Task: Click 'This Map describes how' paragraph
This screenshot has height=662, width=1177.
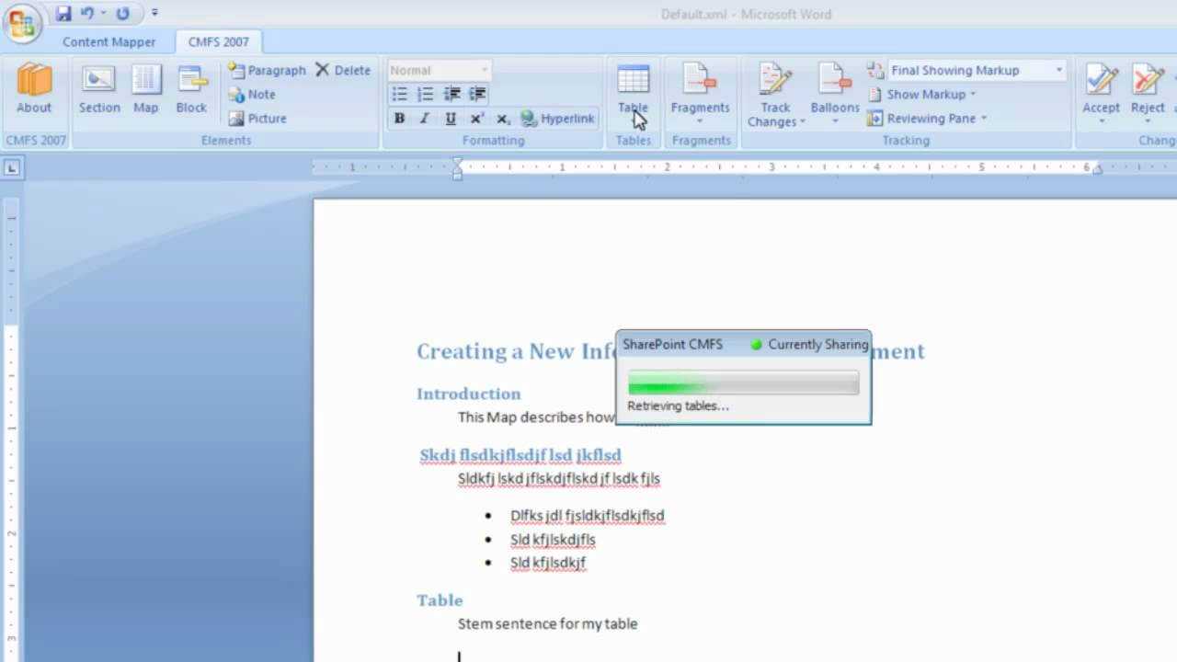Action: (x=536, y=417)
